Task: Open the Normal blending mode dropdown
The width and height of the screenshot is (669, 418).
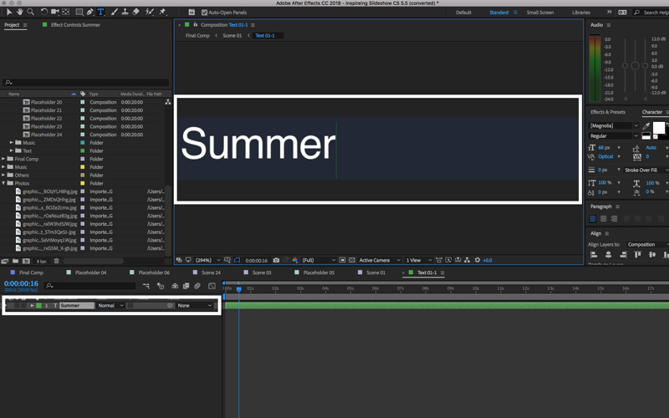Action: (110, 306)
